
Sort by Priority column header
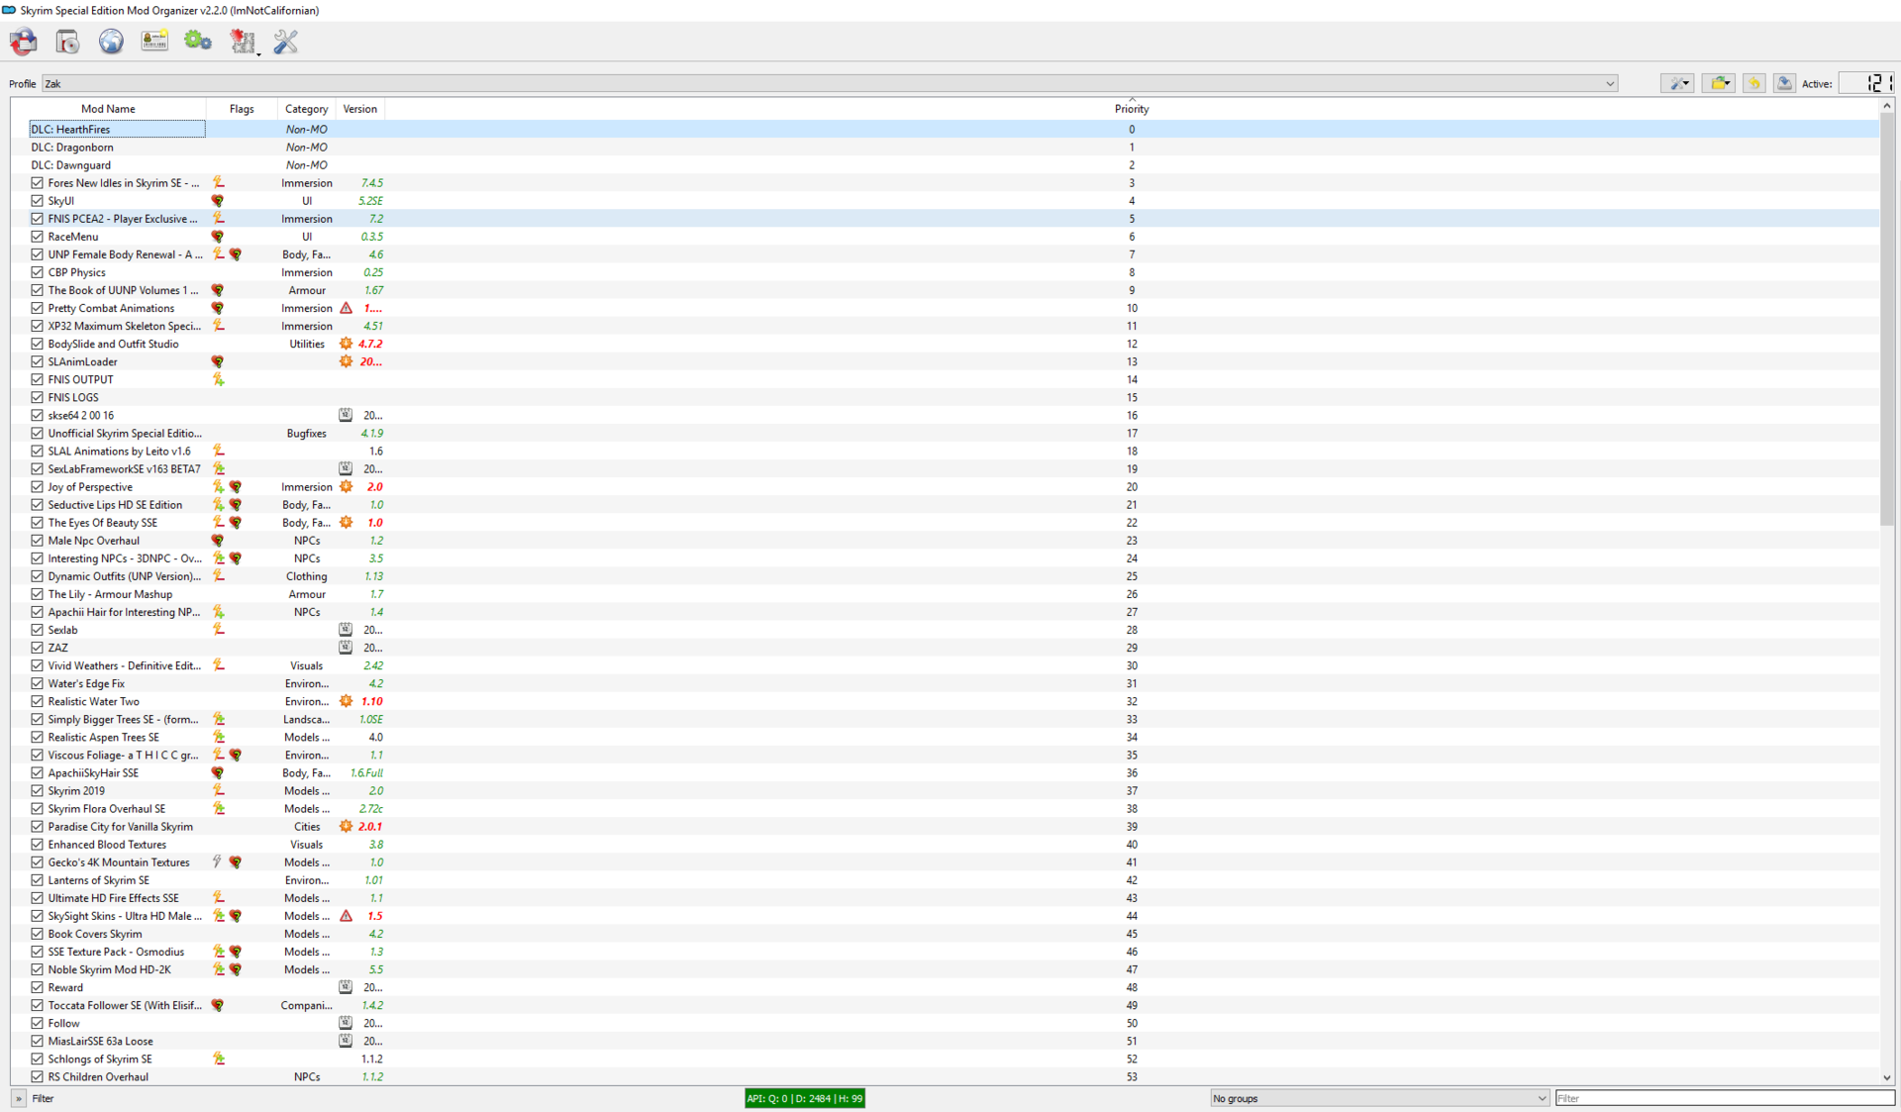[x=1132, y=109]
